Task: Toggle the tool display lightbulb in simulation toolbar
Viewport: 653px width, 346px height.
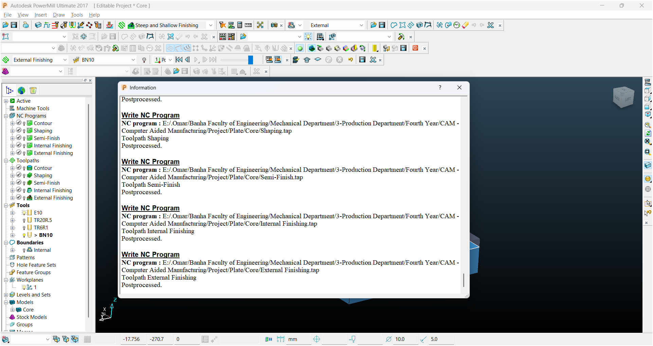Action: [x=144, y=60]
